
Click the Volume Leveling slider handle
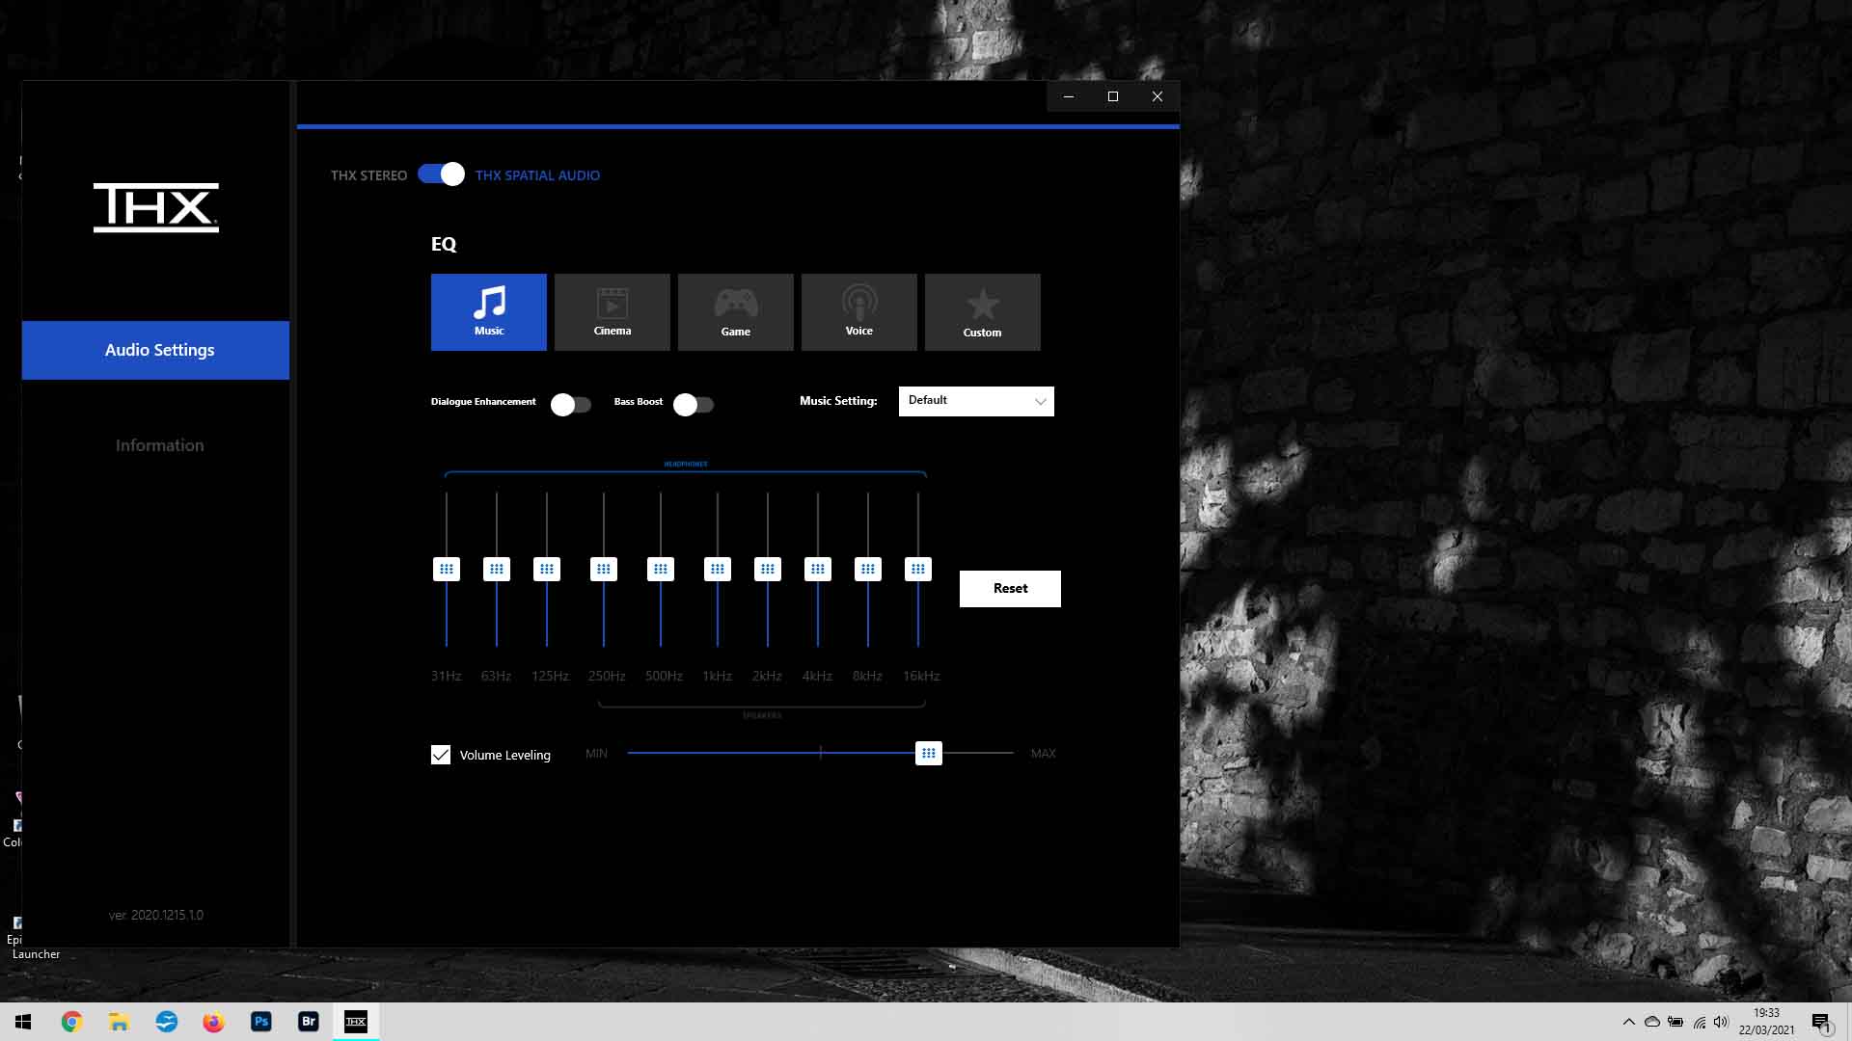tap(929, 753)
